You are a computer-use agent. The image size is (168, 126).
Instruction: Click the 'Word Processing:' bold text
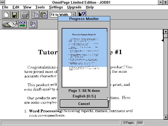[x=46, y=111]
